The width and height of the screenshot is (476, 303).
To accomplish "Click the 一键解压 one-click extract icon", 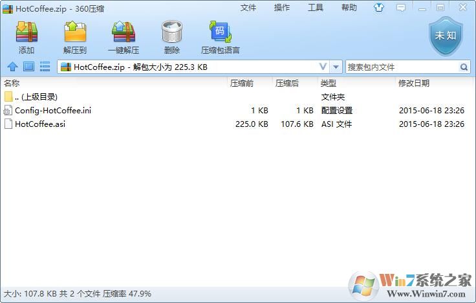I will pyautogui.click(x=124, y=32).
